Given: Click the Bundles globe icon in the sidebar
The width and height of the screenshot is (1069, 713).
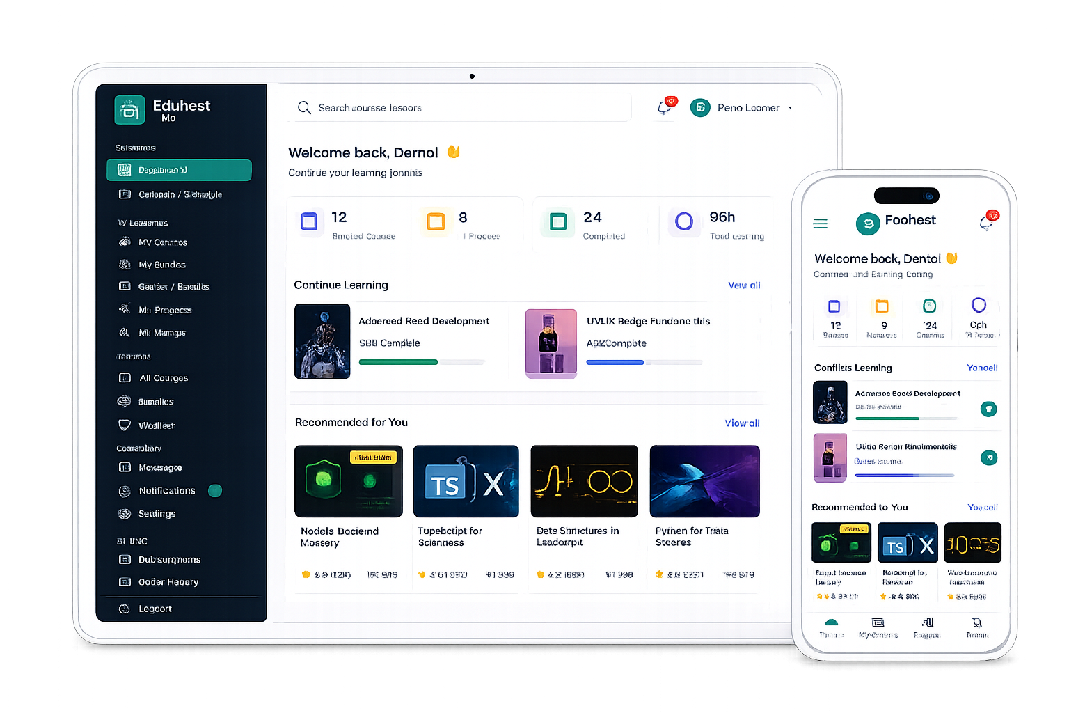Looking at the screenshot, I should click(x=125, y=401).
